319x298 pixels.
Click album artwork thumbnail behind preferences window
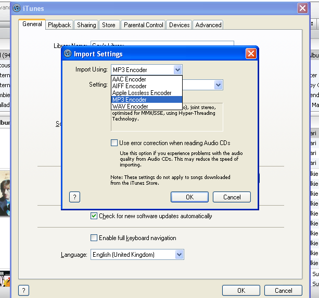[5, 194]
